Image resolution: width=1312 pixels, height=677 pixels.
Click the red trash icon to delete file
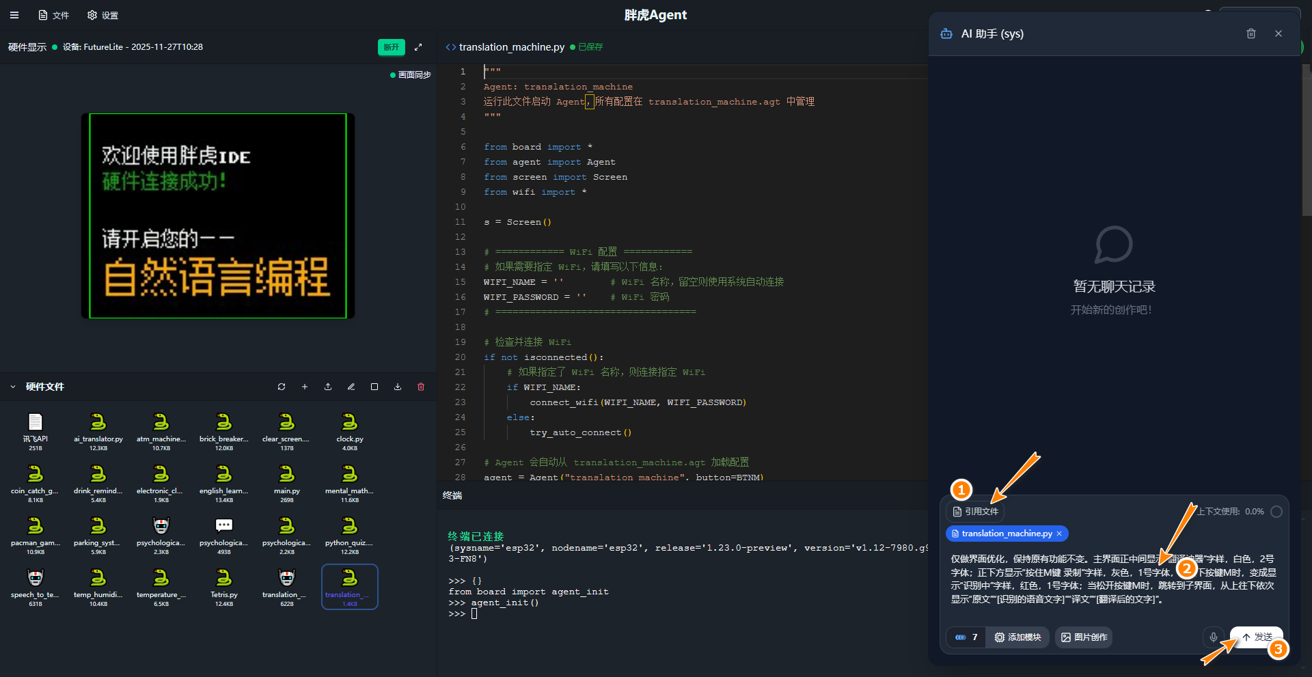(421, 387)
